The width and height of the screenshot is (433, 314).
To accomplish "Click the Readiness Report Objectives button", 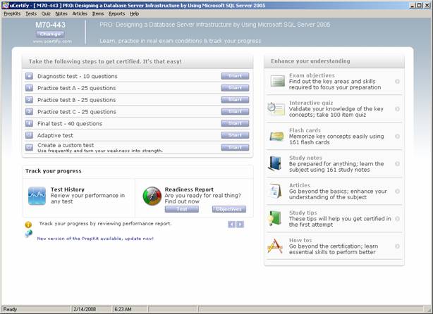I will (229, 209).
